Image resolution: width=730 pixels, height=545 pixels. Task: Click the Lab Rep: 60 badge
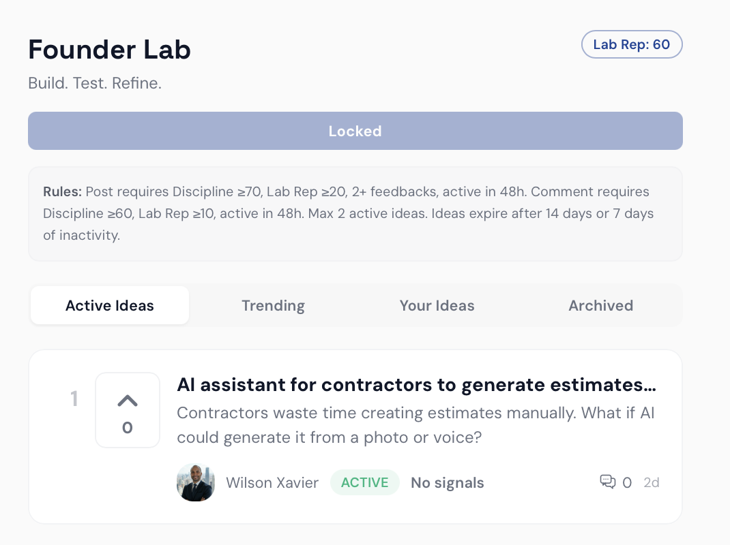(x=631, y=45)
